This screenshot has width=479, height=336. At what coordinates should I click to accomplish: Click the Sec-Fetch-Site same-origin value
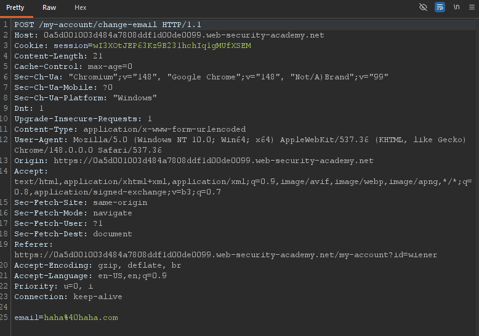[x=120, y=203]
